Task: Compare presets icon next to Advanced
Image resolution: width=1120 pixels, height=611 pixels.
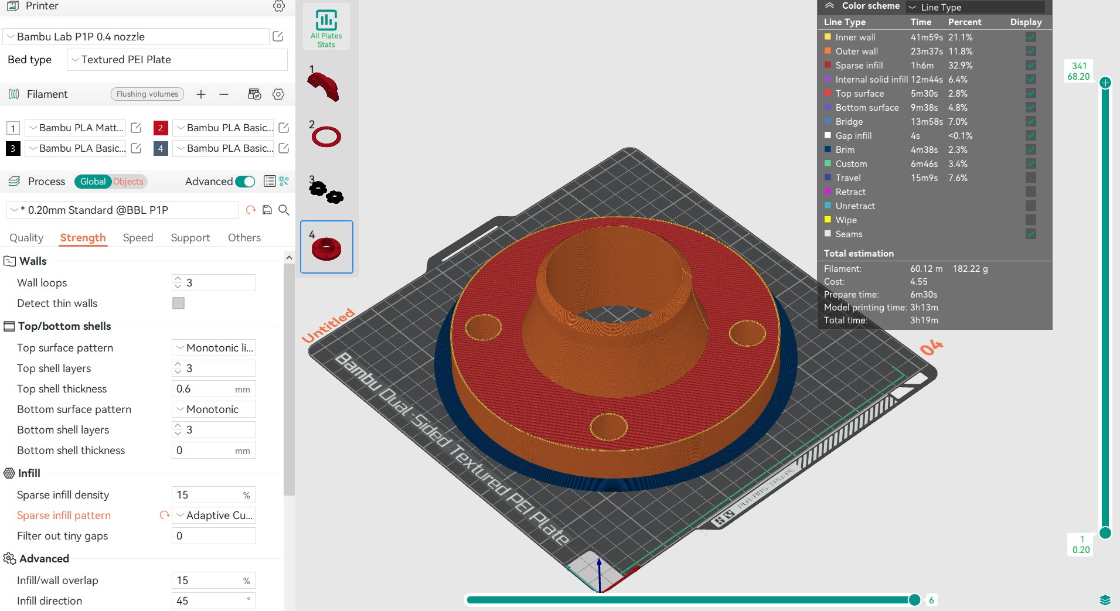Action: click(x=284, y=182)
